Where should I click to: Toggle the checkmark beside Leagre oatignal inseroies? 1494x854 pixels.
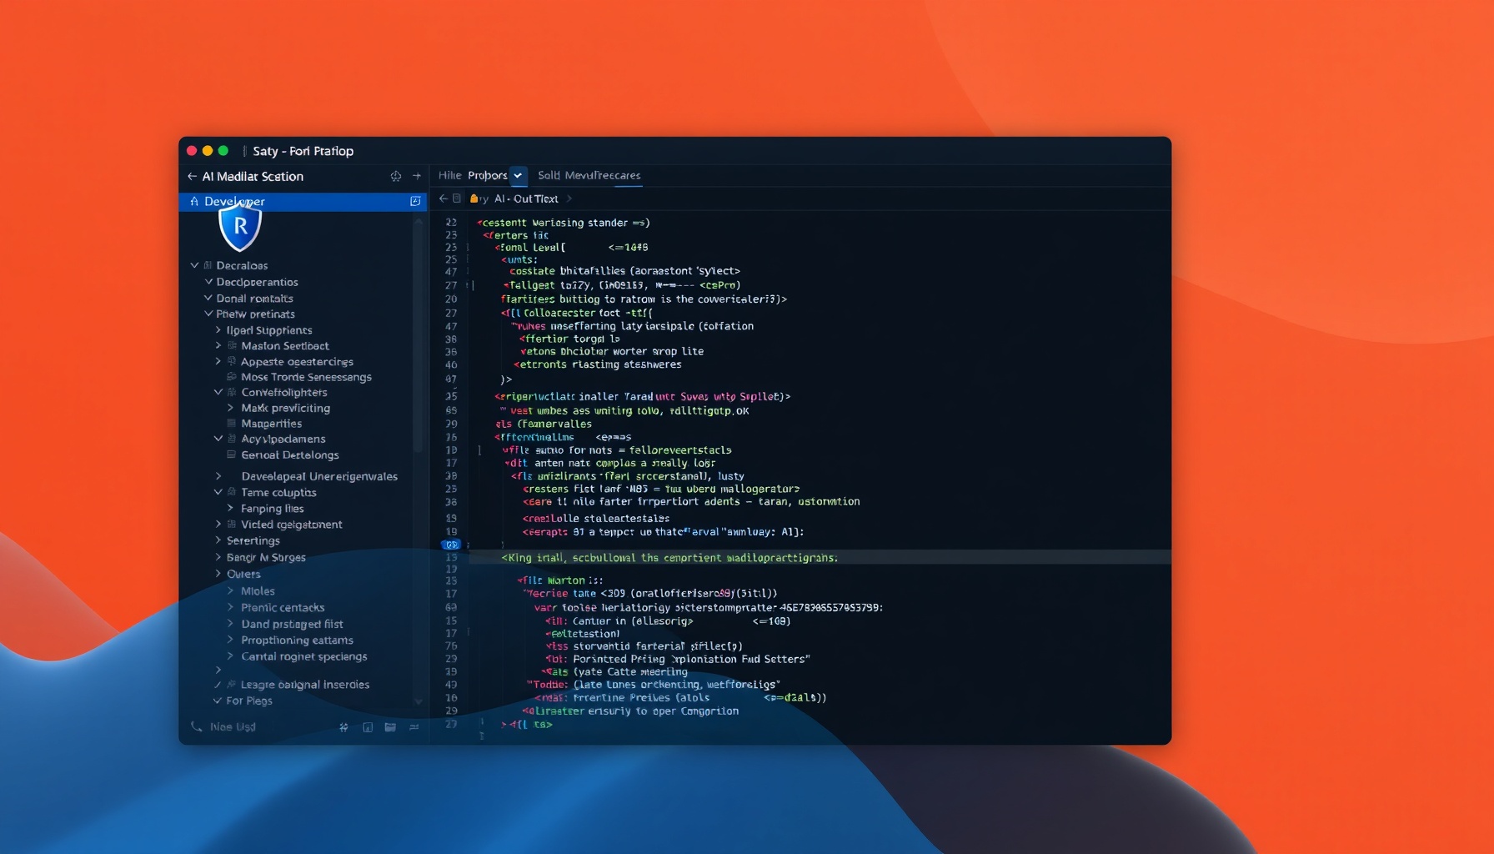218,685
